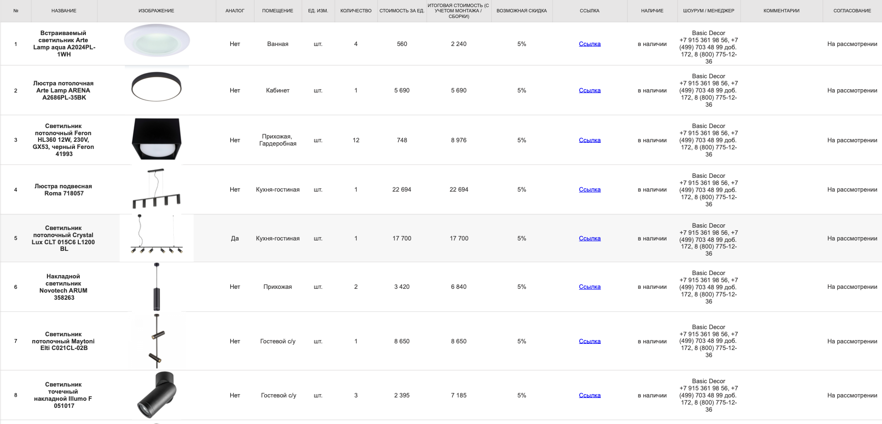Open the Ссылка link in row 1
Viewport: 882px width, 424px height.
(x=590, y=44)
